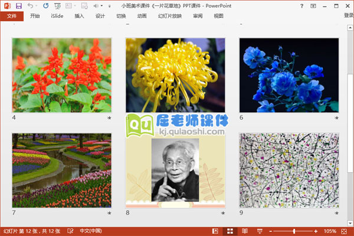Click the animation star under slide 4
Screen dimensions: 354x236
[x=109, y=117]
